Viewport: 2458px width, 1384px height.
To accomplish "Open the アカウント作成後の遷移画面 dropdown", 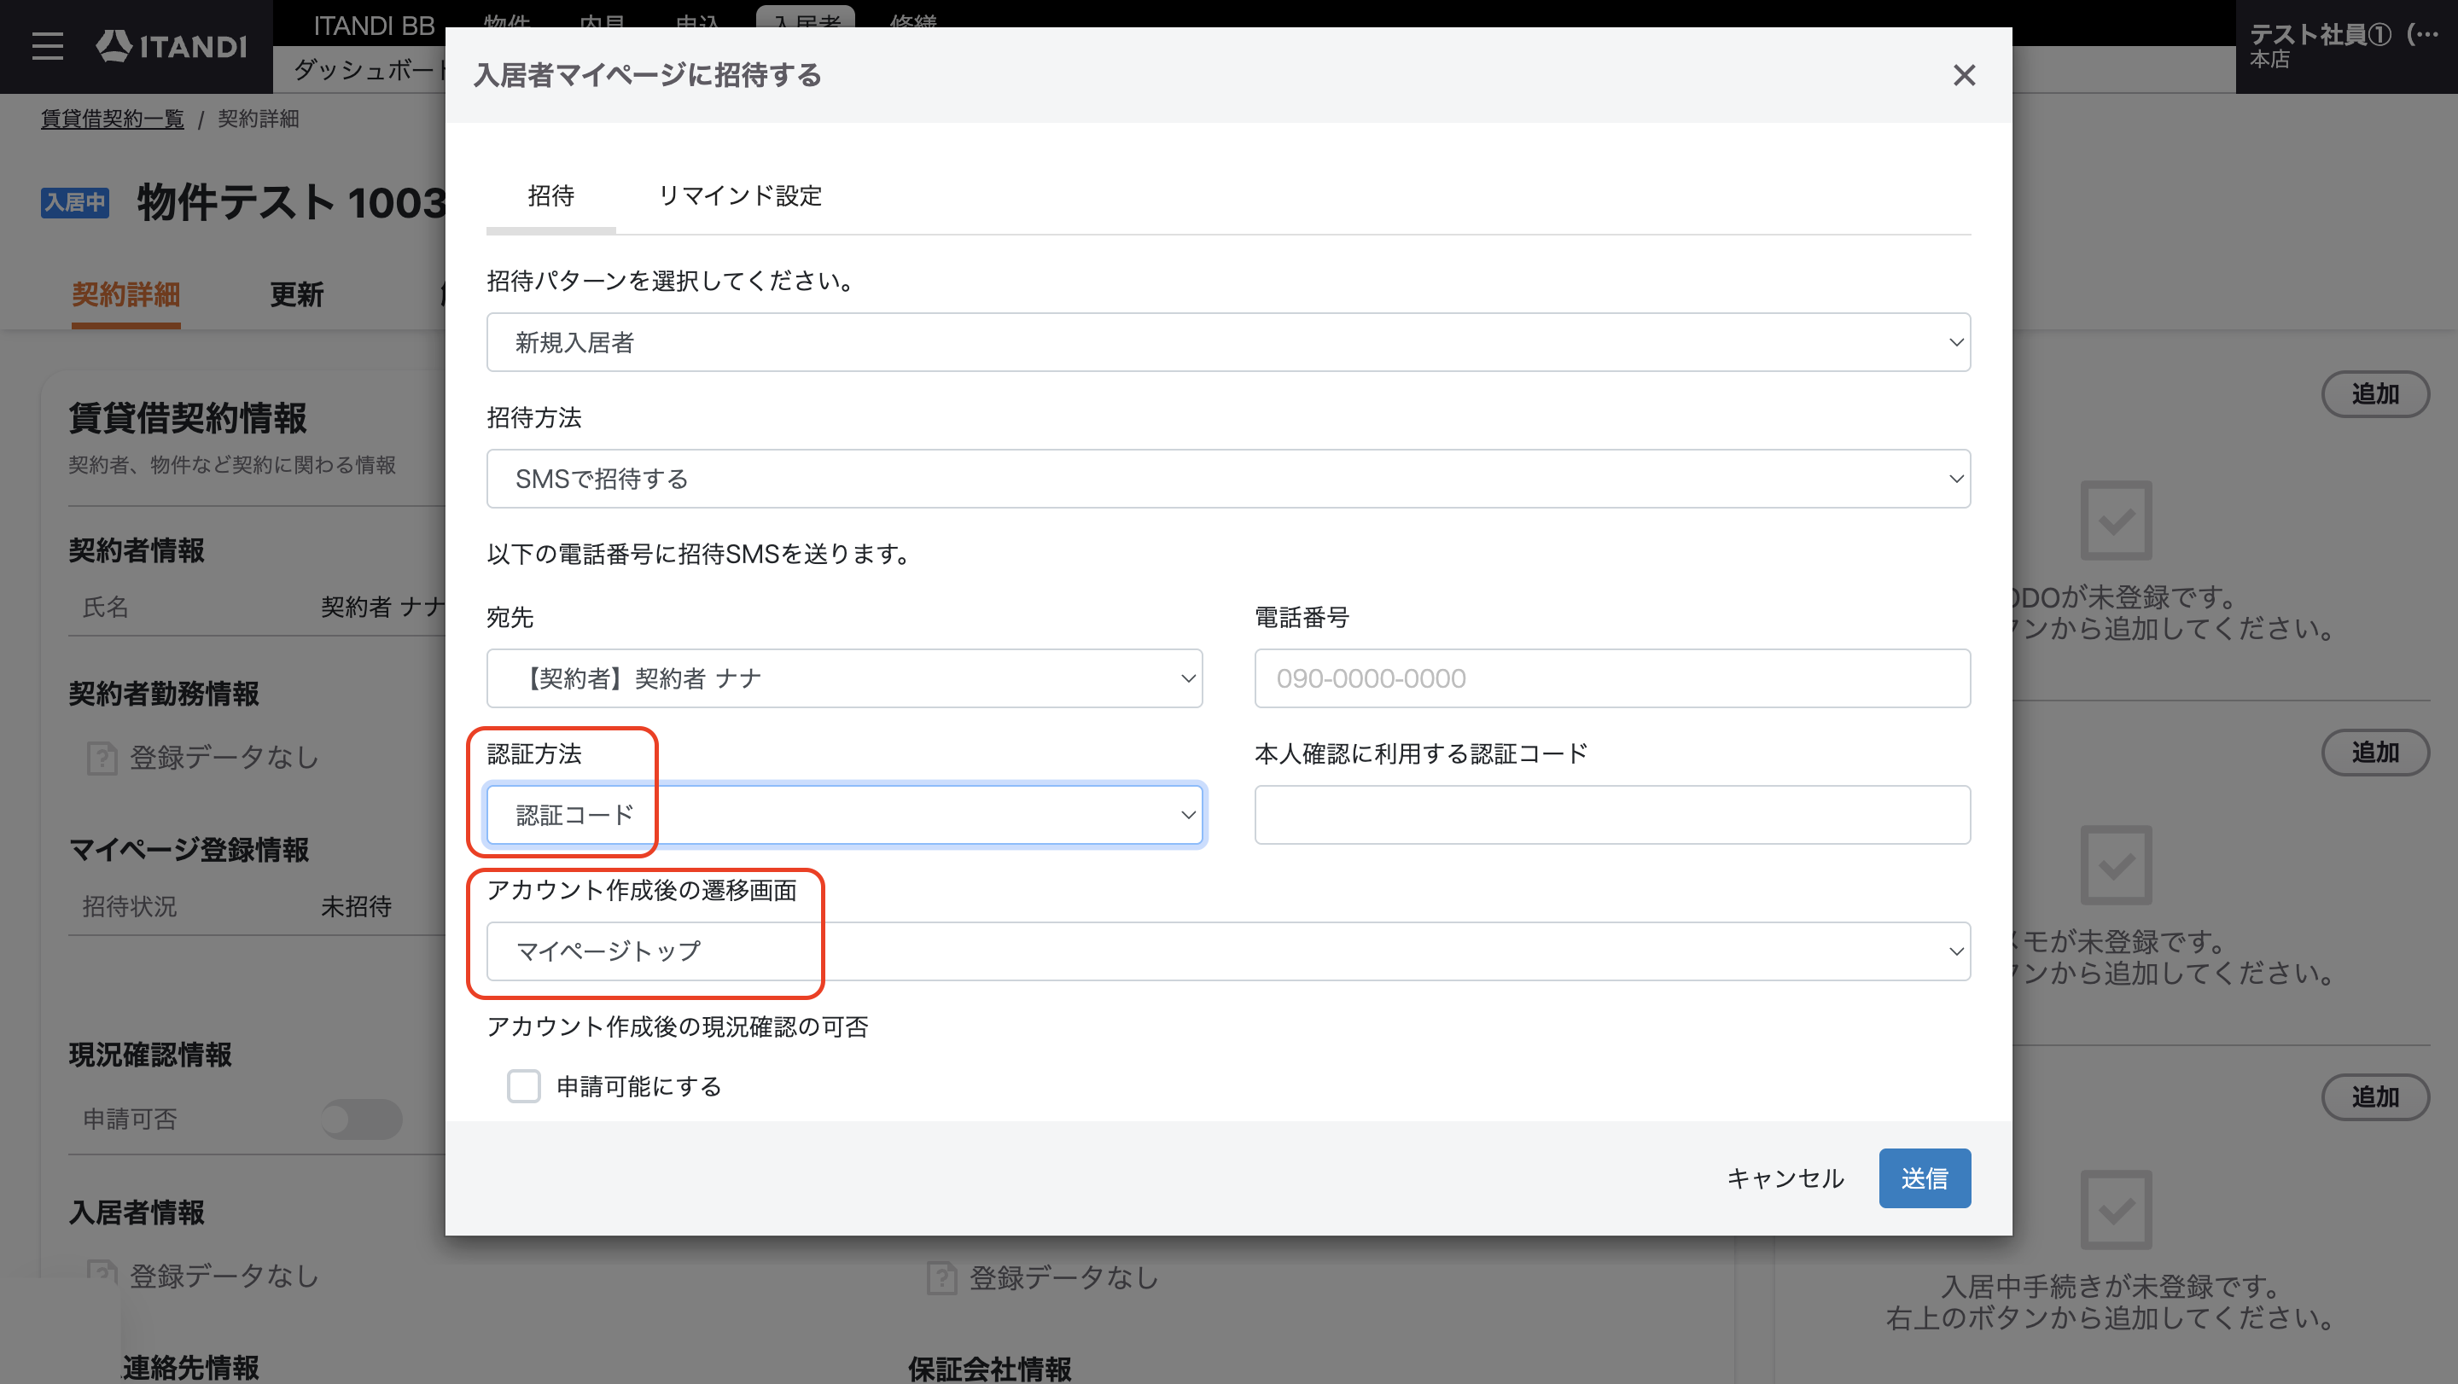I will [1228, 951].
